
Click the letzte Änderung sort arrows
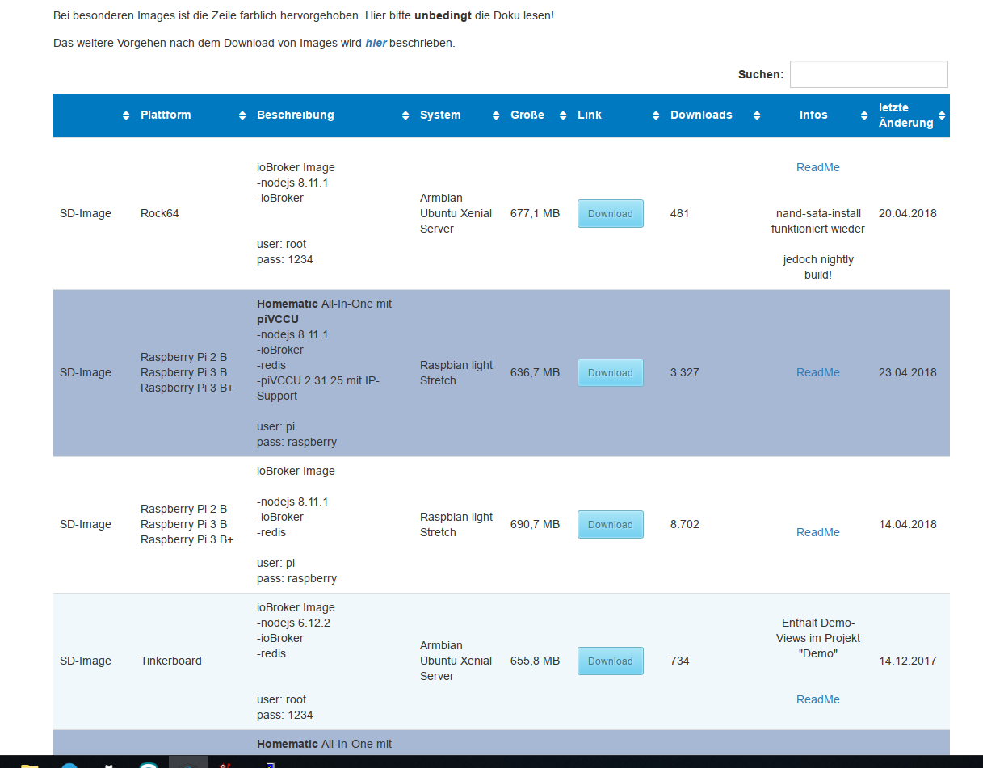click(942, 115)
